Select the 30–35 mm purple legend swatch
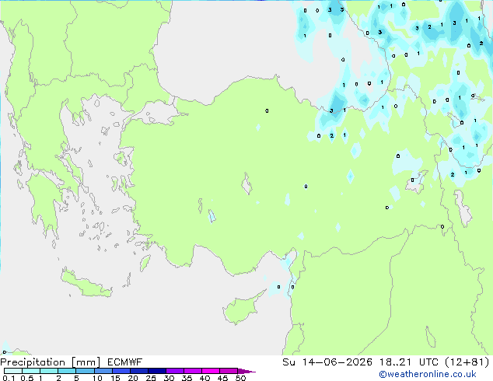 [x=174, y=371]
